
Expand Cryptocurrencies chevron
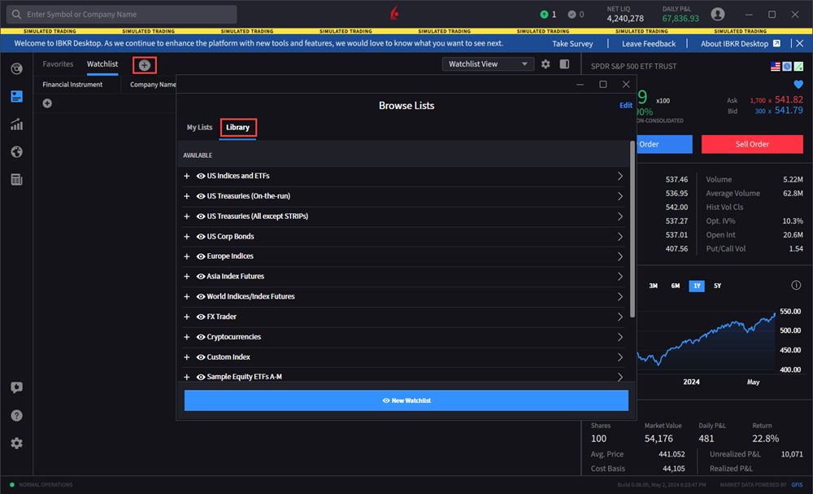[x=620, y=337]
